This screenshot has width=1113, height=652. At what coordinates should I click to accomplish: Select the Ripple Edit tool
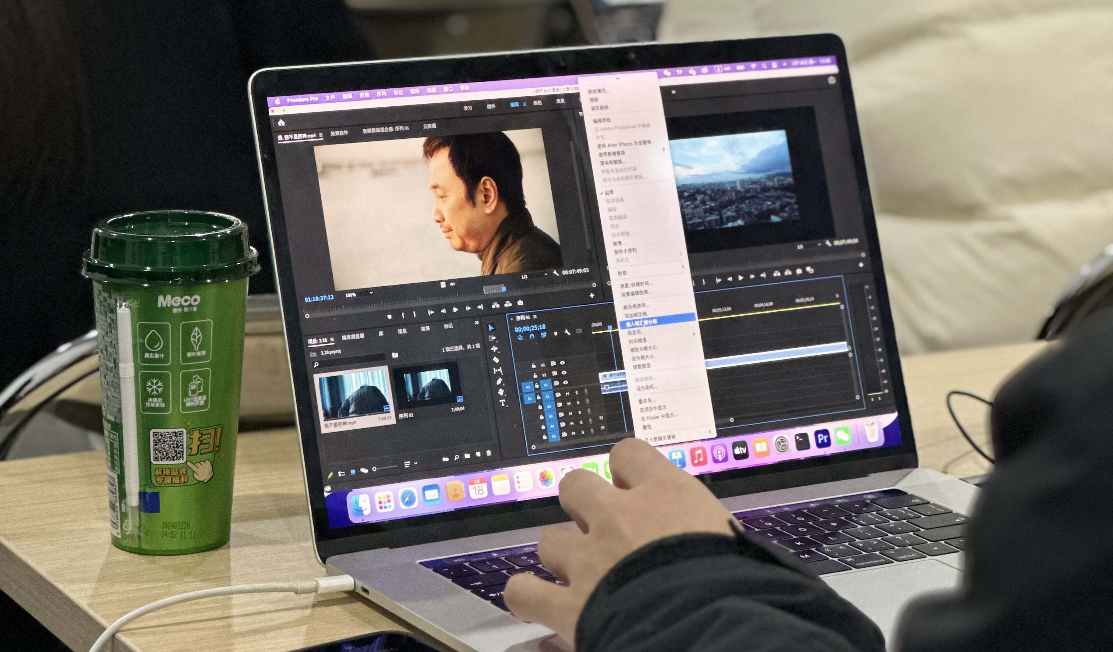point(494,349)
